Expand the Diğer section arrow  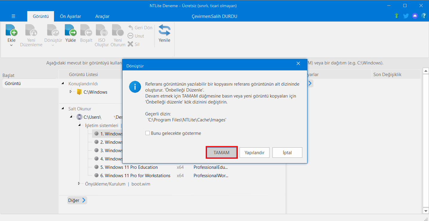click(84, 200)
